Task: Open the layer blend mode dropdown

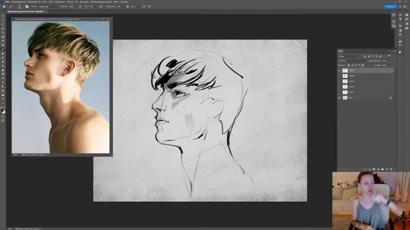Action: pos(352,61)
